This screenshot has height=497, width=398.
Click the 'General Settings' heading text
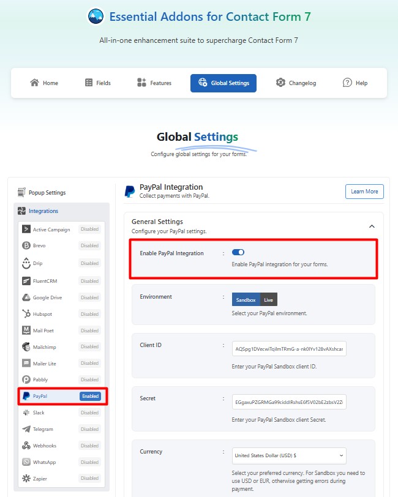[157, 221]
